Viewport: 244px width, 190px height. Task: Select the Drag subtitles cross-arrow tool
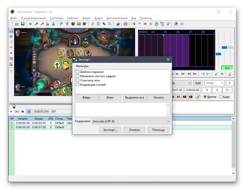point(11,36)
